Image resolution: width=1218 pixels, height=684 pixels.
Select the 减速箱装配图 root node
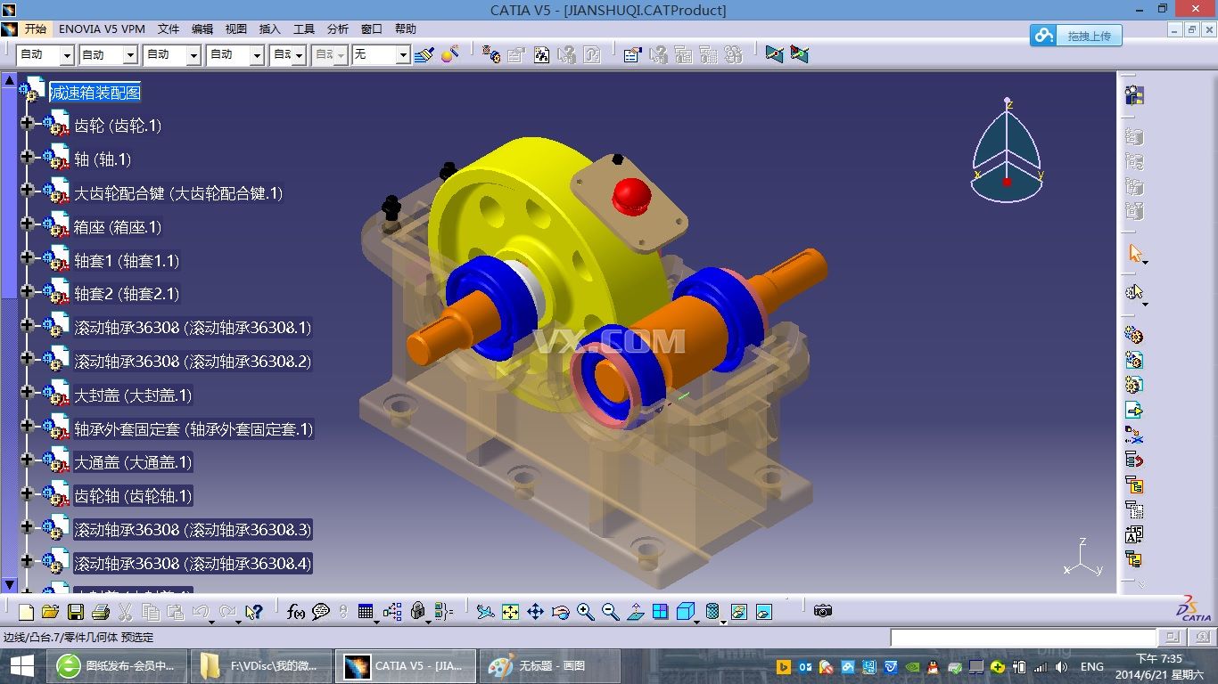pos(95,93)
